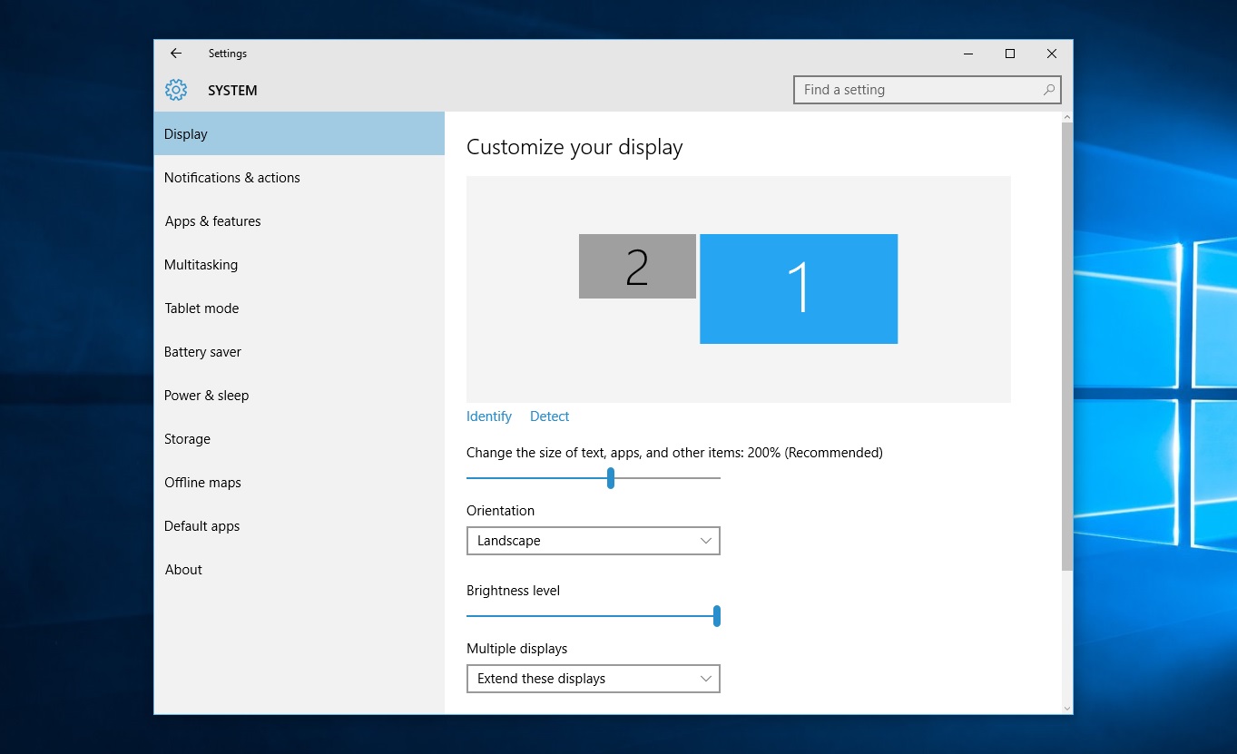Viewport: 1237px width, 754px height.
Task: Open the Orientation dropdown
Action: (593, 541)
